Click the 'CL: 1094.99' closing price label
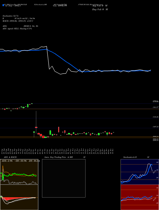Viewport: 159px width, 210px height. [60, 5]
